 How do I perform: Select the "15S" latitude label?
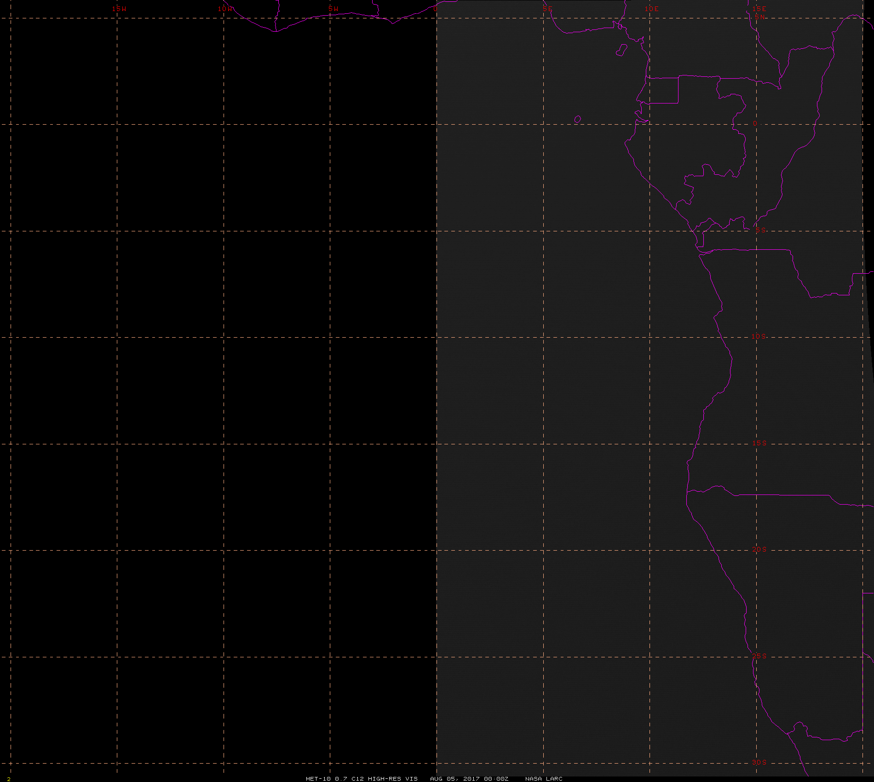(x=759, y=443)
